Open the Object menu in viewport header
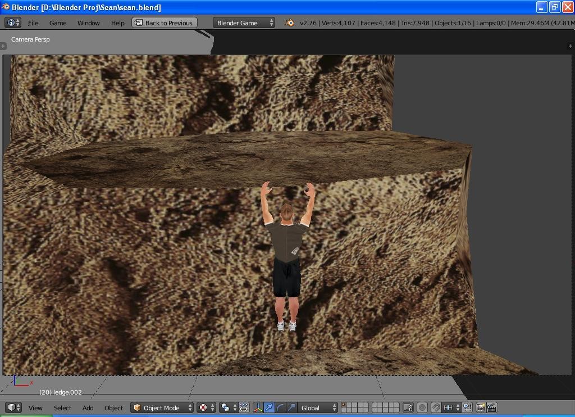 pyautogui.click(x=113, y=408)
